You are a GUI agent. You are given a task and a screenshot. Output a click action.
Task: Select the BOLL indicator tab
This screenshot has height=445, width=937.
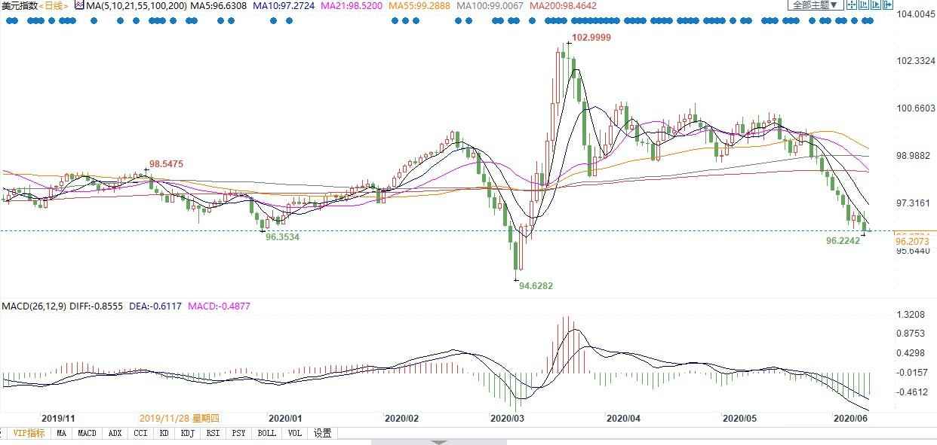[x=266, y=433]
